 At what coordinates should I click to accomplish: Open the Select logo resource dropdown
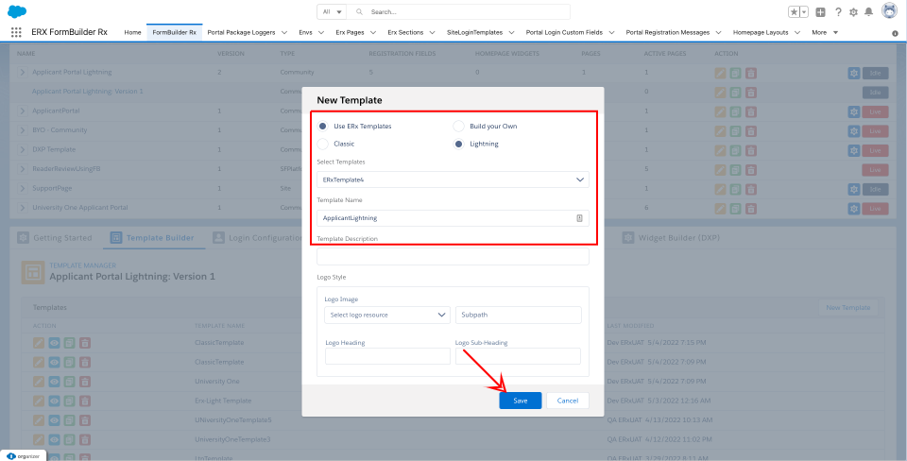click(x=387, y=315)
